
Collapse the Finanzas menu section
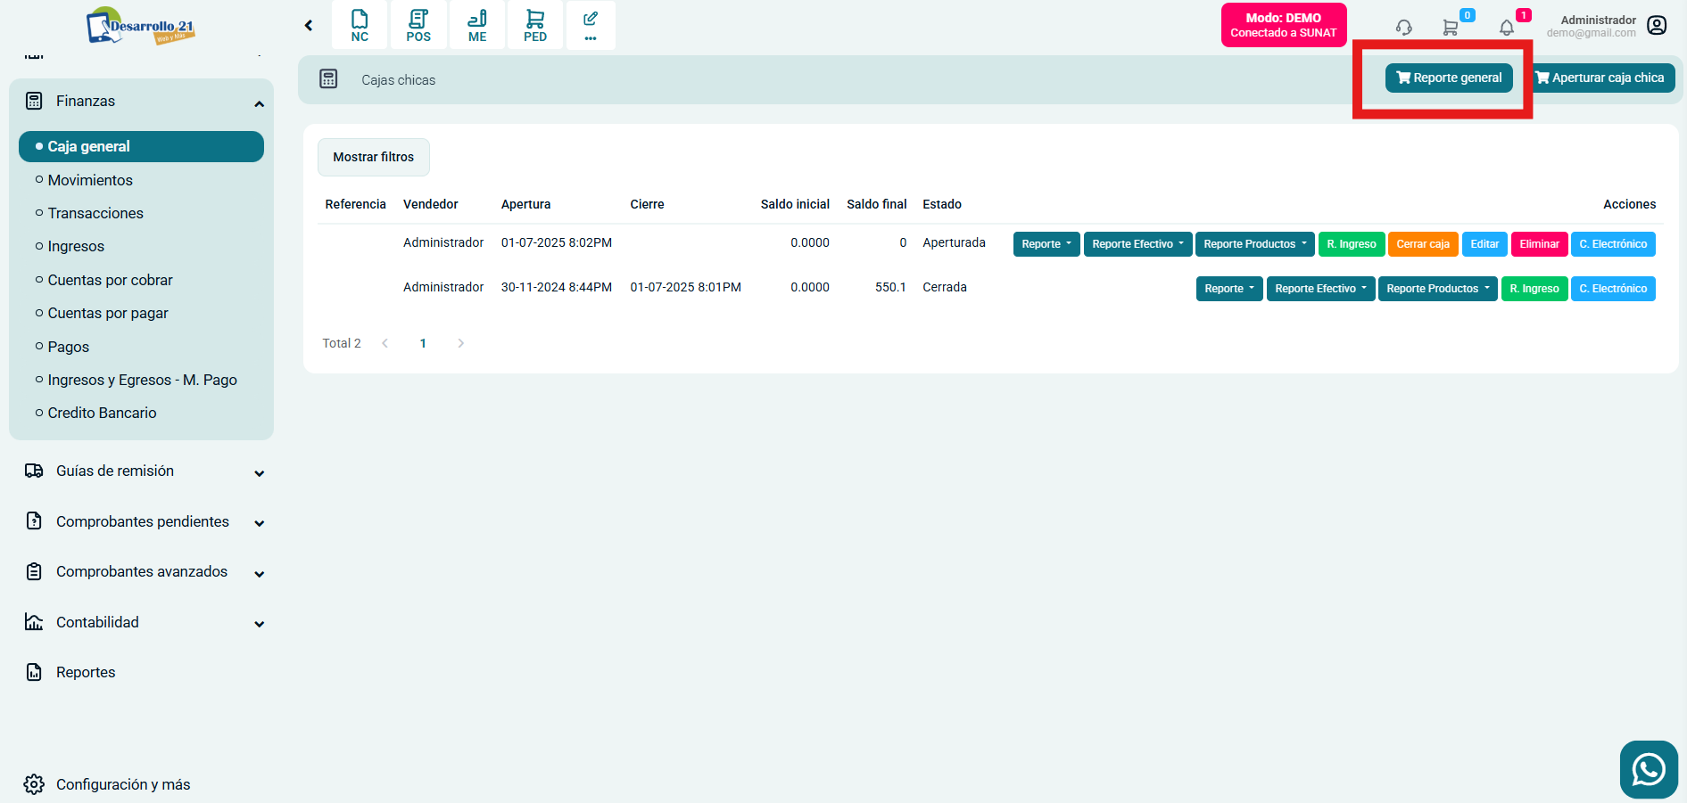pyautogui.click(x=259, y=103)
